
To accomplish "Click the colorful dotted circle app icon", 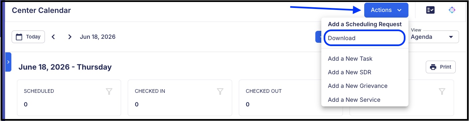I will point(452,10).
